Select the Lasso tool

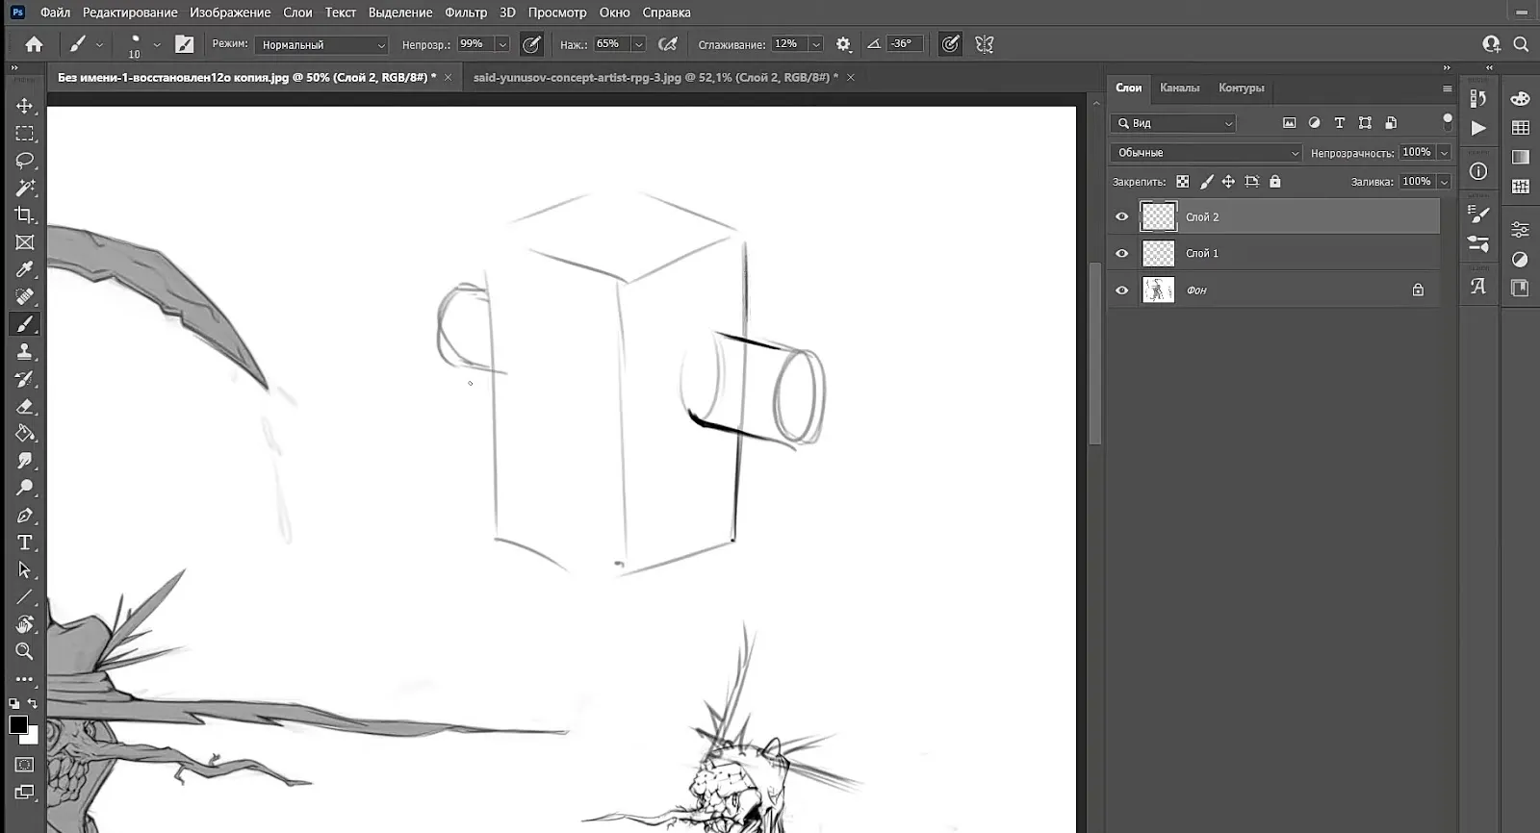[x=25, y=161]
